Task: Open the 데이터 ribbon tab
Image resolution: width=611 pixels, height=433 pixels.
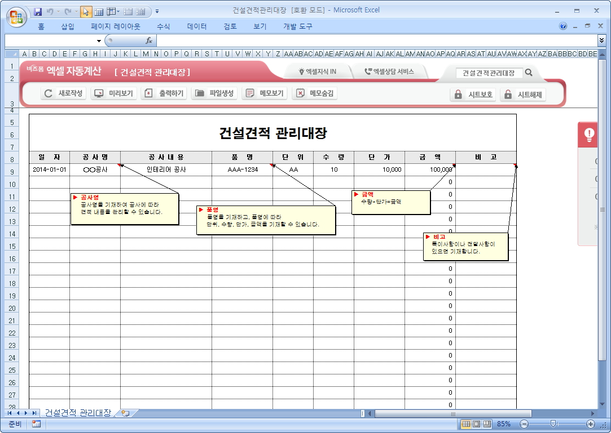Action: point(197,26)
